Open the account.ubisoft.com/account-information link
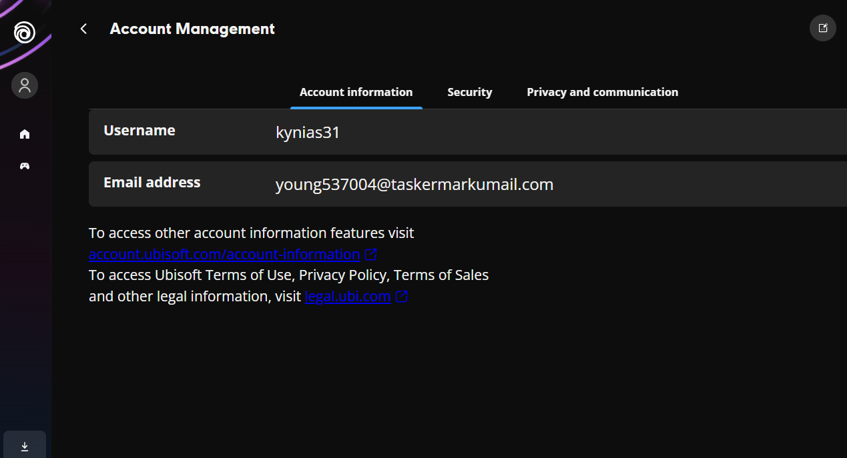The width and height of the screenshot is (847, 458). 224,255
